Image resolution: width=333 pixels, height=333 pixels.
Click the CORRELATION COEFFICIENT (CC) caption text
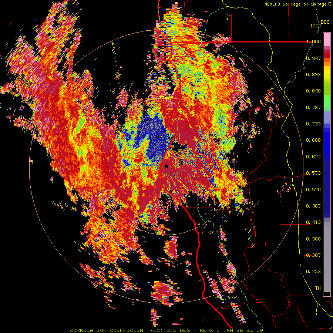pos(117,330)
